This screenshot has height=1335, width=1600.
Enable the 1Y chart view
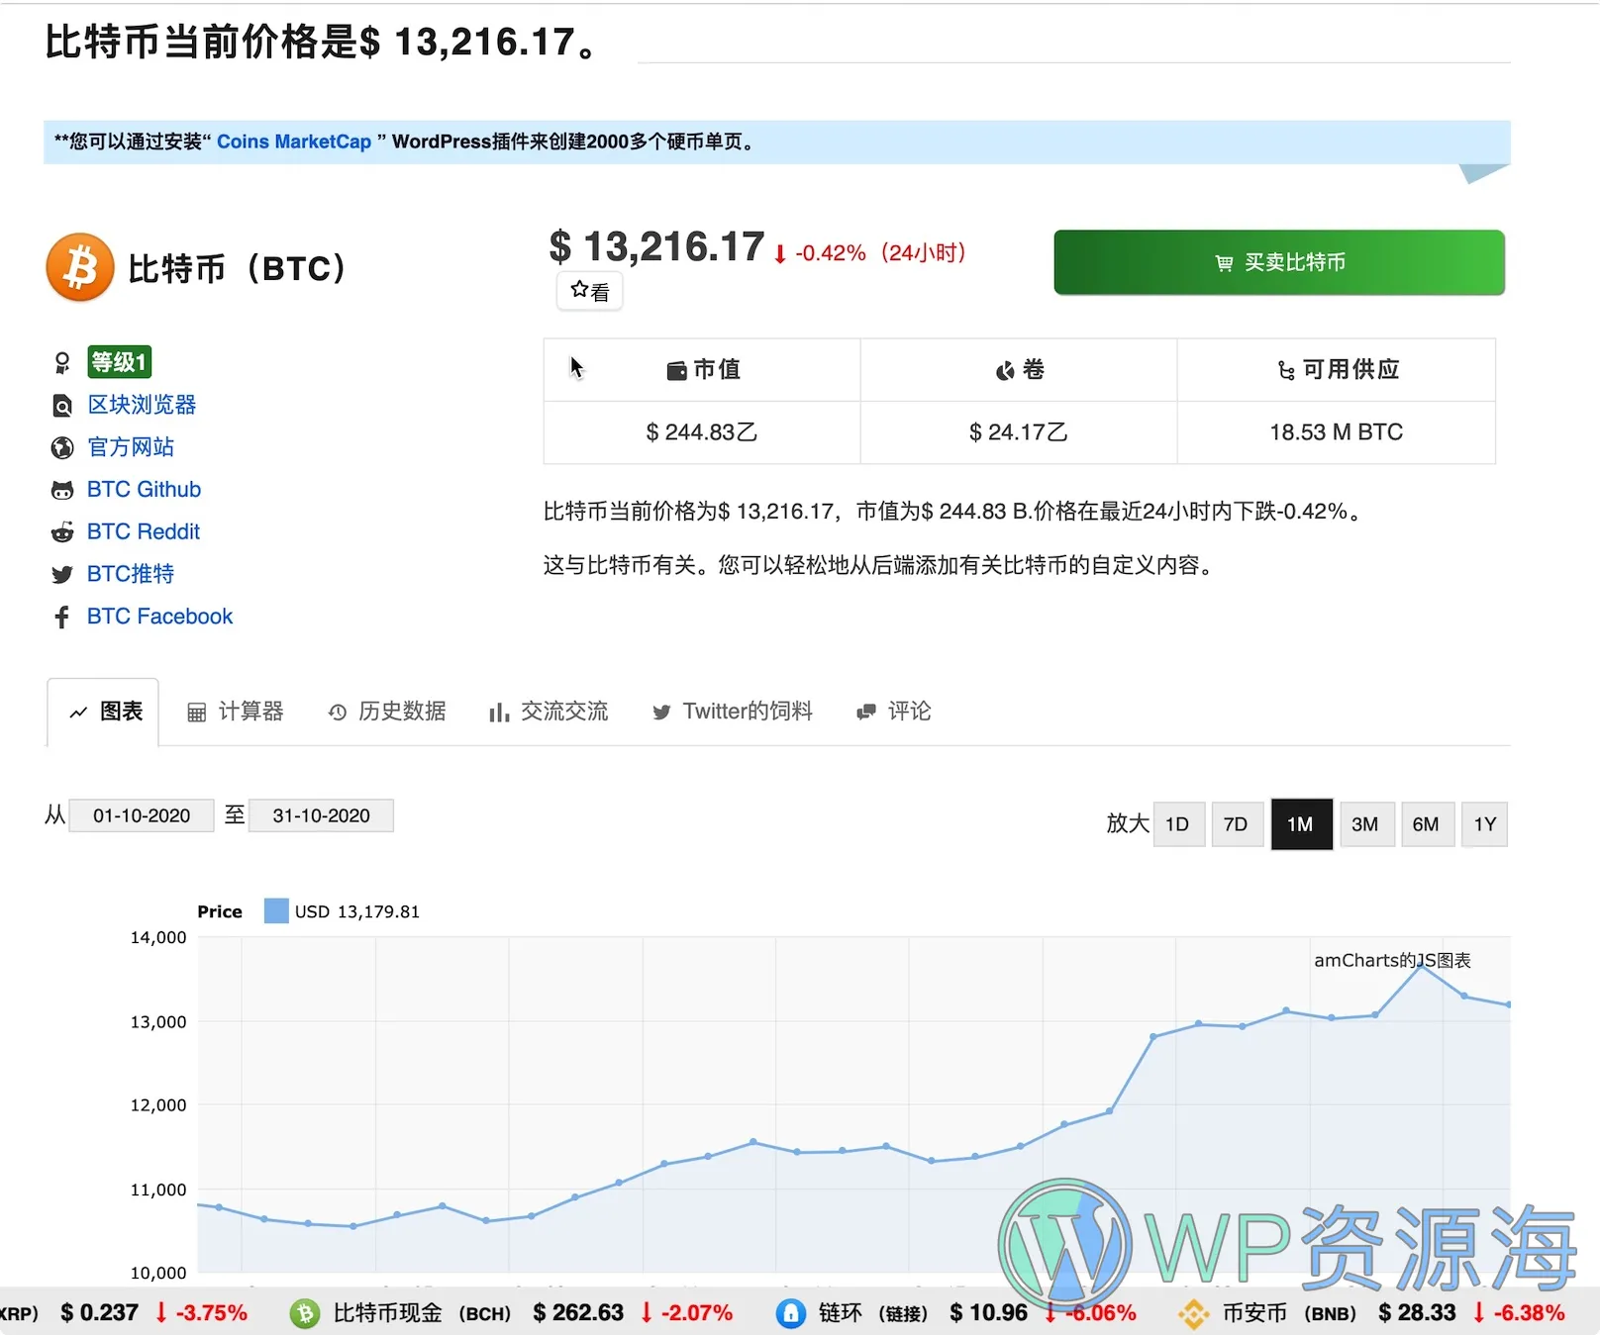tap(1484, 823)
